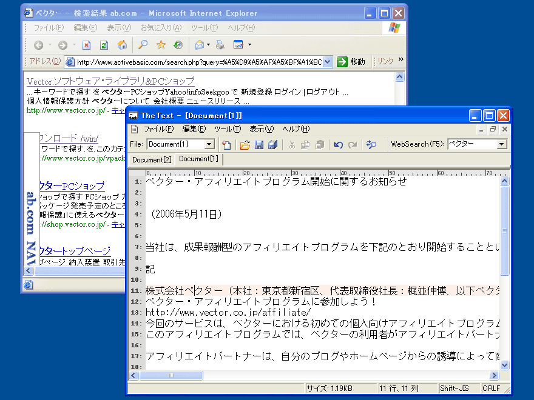Open ヘルプ(H) menu in TheText

(x=296, y=129)
